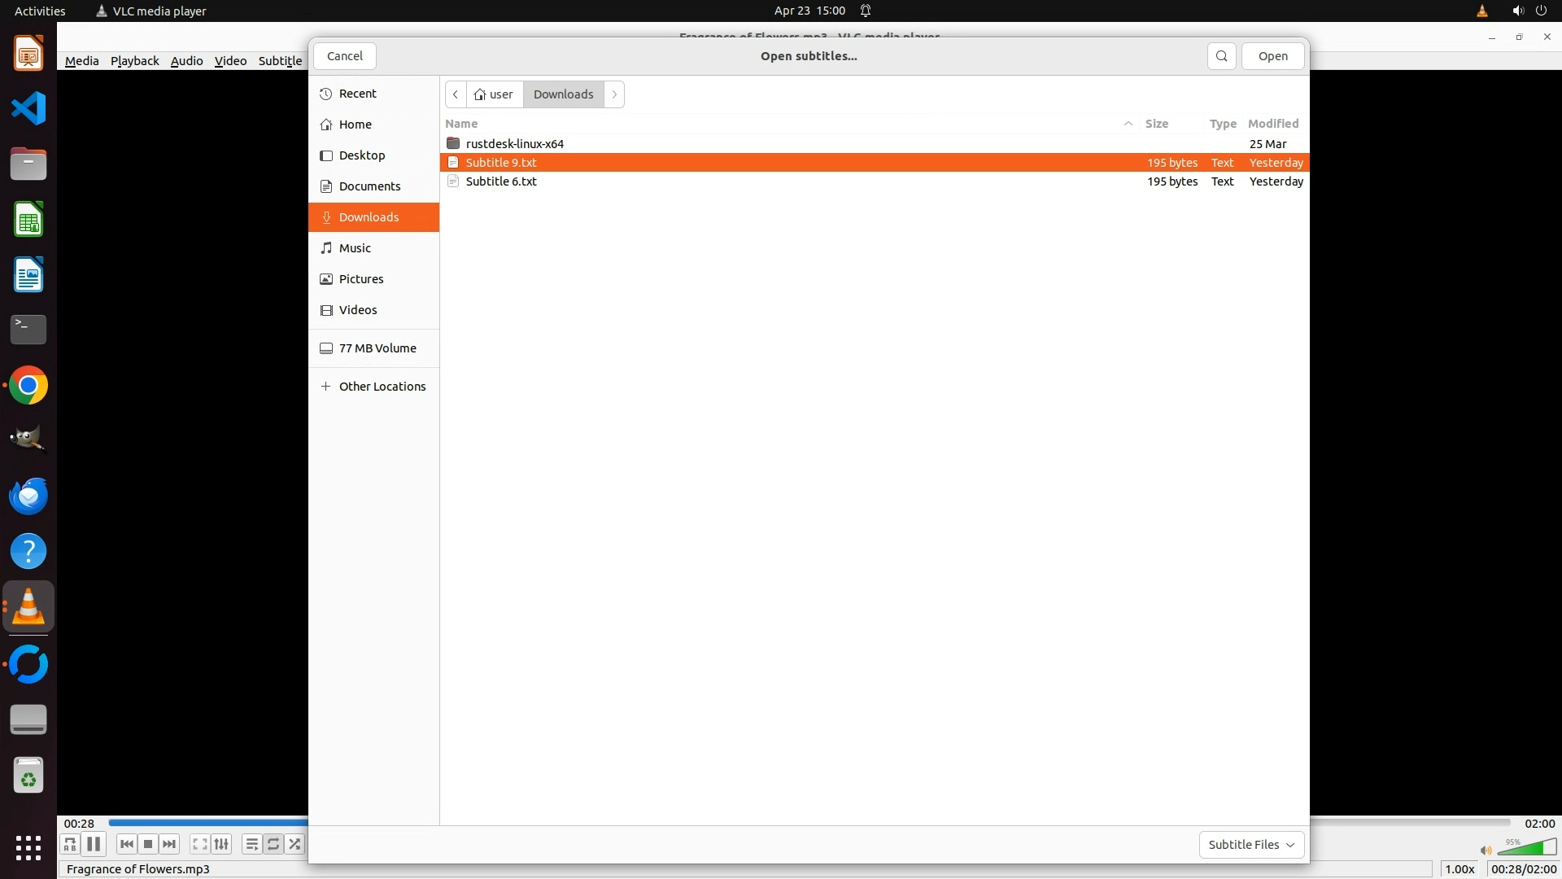Open extended settings equalizer icon
Viewport: 1562px width, 879px height.
(x=221, y=844)
